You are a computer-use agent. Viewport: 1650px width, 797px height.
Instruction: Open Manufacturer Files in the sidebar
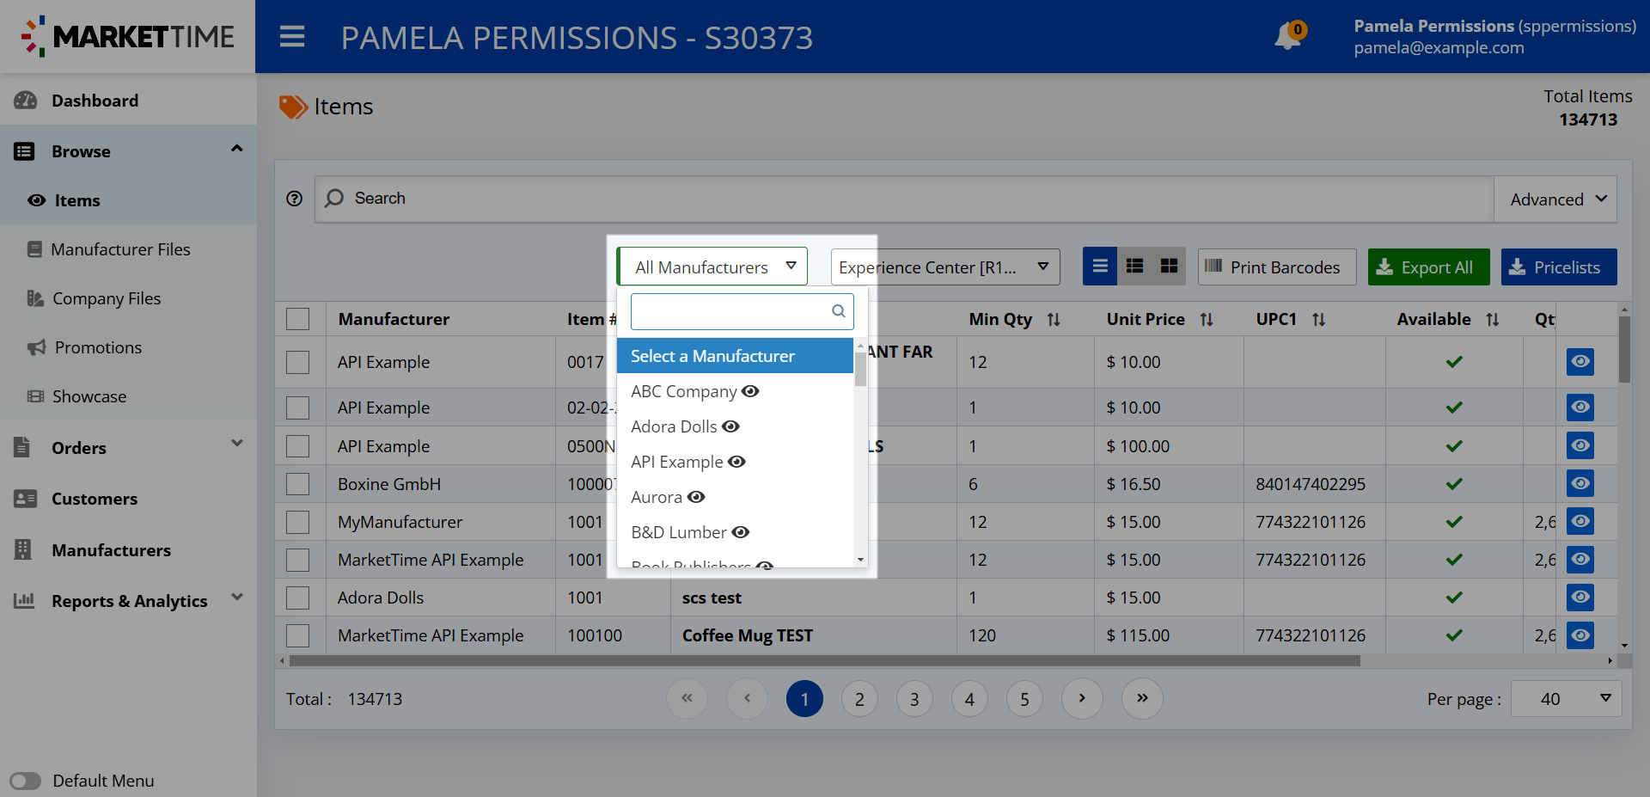[x=120, y=249]
